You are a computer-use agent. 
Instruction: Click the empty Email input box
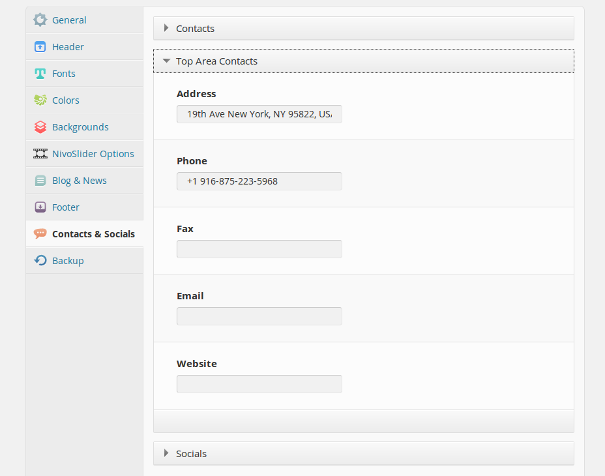click(259, 316)
